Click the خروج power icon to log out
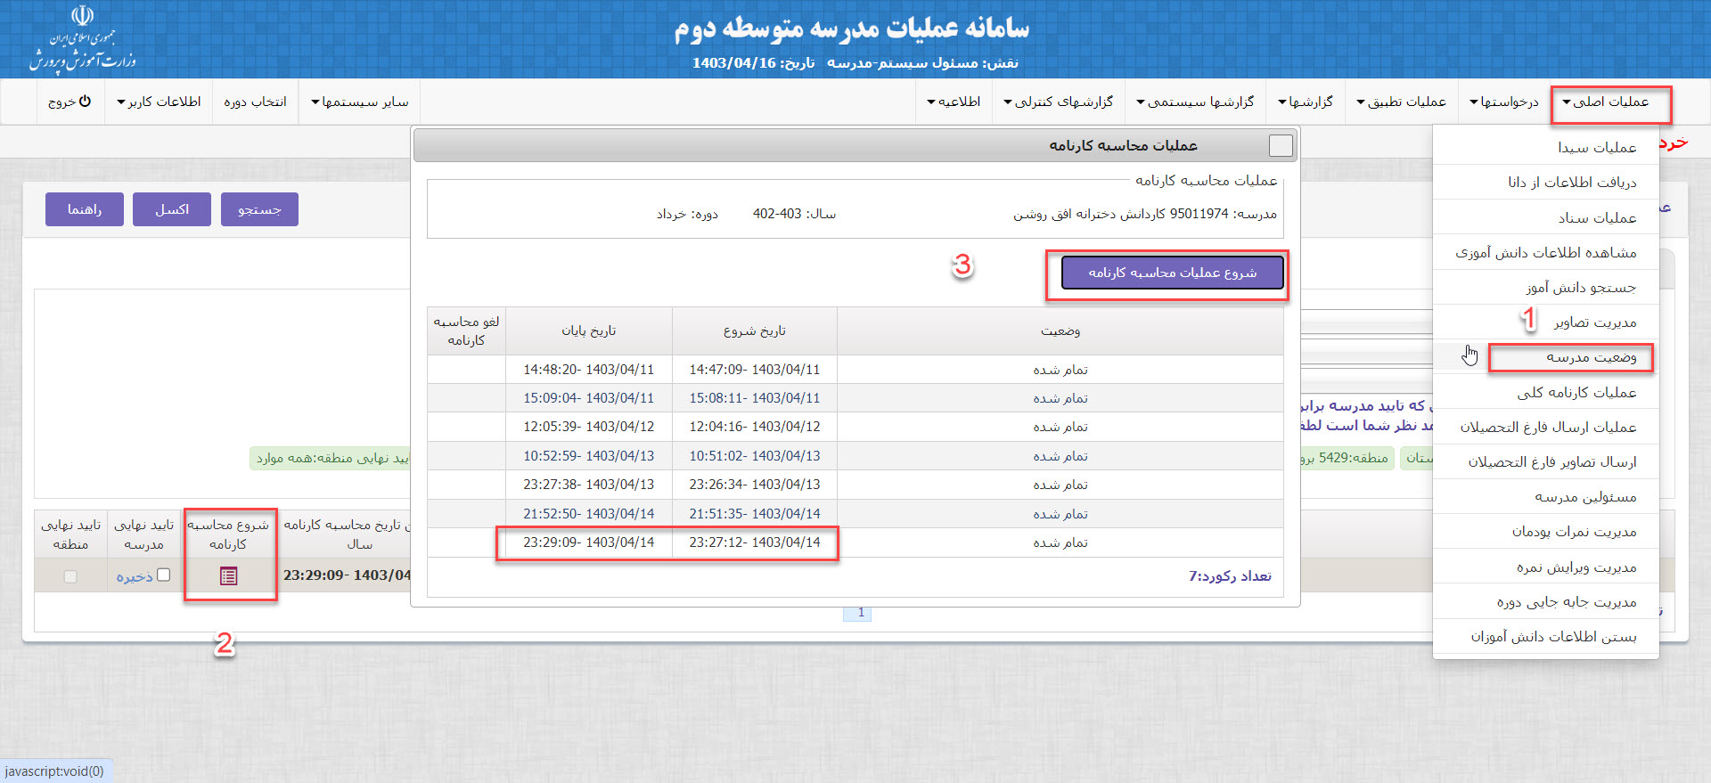 click(x=85, y=102)
